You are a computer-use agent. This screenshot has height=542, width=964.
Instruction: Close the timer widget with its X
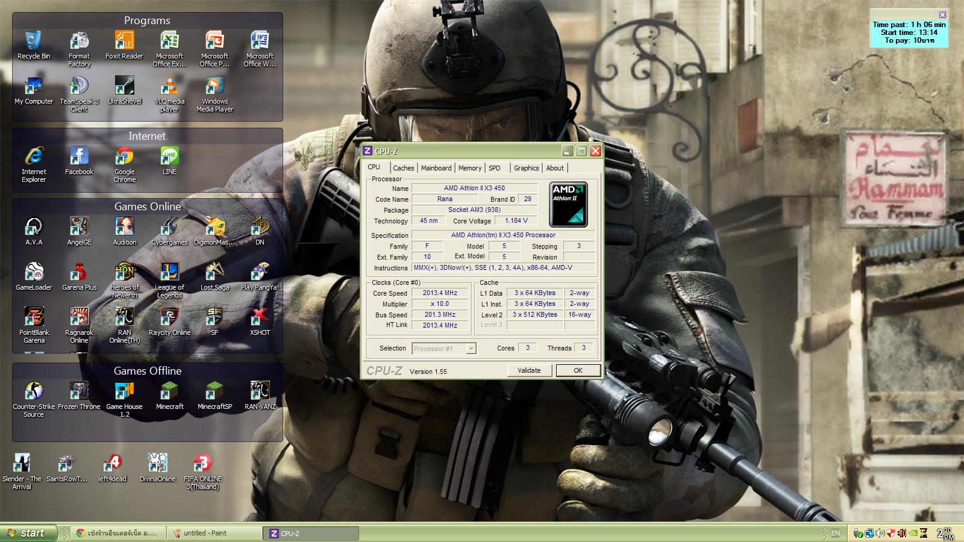[943, 14]
